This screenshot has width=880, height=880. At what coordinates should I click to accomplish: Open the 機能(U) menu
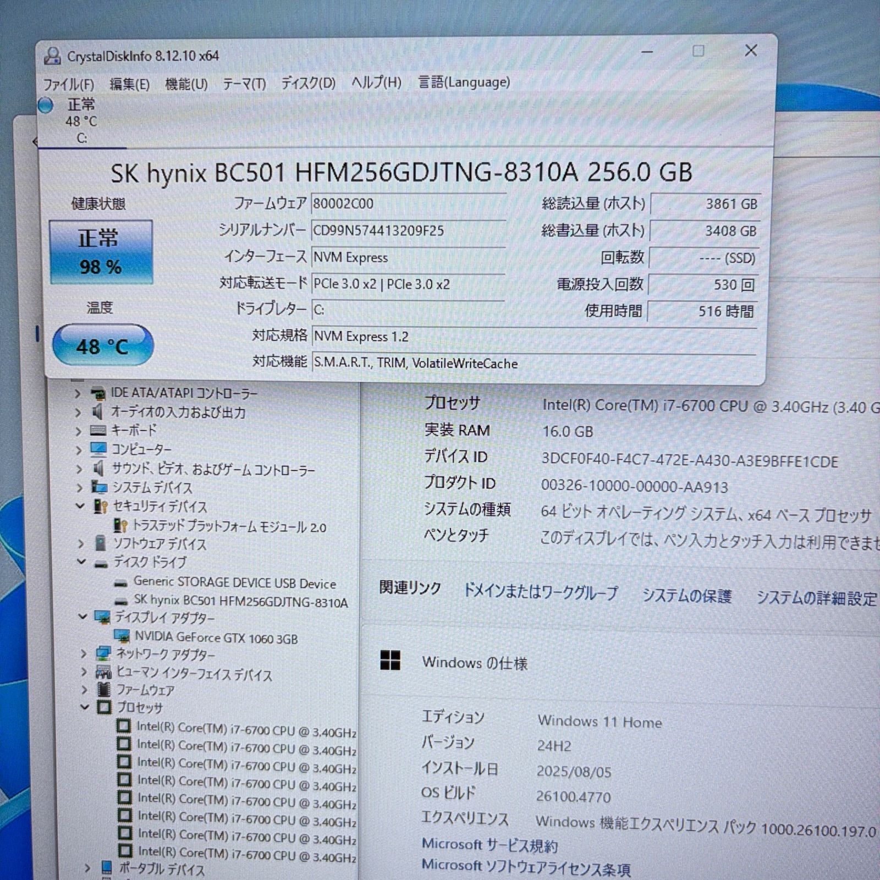[x=186, y=84]
